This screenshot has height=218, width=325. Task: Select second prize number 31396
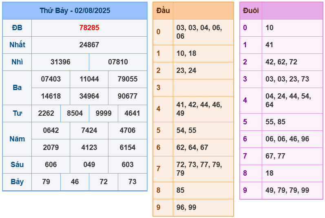60,62
